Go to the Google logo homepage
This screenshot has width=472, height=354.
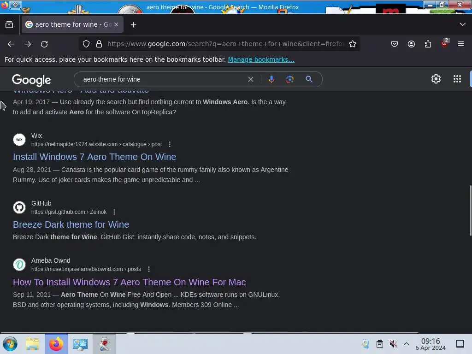[31, 80]
